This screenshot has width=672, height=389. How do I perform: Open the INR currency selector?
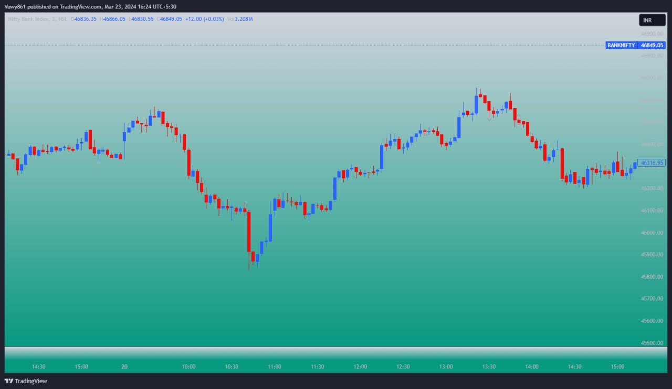pos(652,20)
